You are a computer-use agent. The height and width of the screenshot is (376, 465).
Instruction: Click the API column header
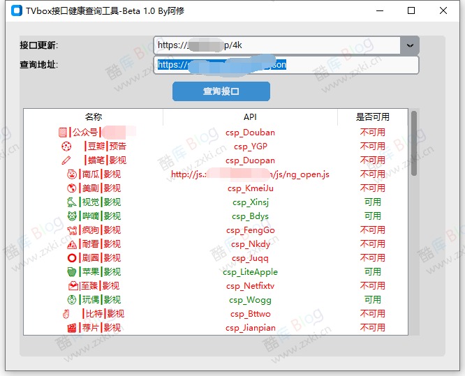tap(250, 117)
